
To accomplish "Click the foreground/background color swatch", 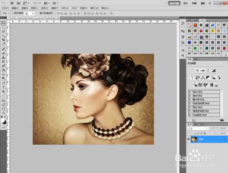I will [4, 121].
